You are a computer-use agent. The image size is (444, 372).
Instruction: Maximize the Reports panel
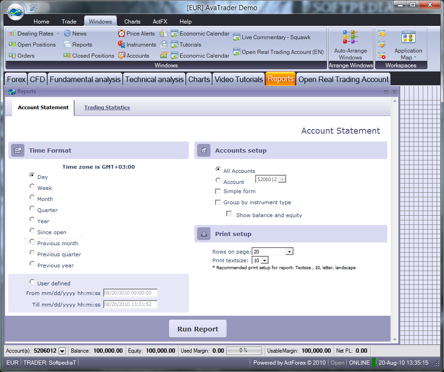[386, 92]
